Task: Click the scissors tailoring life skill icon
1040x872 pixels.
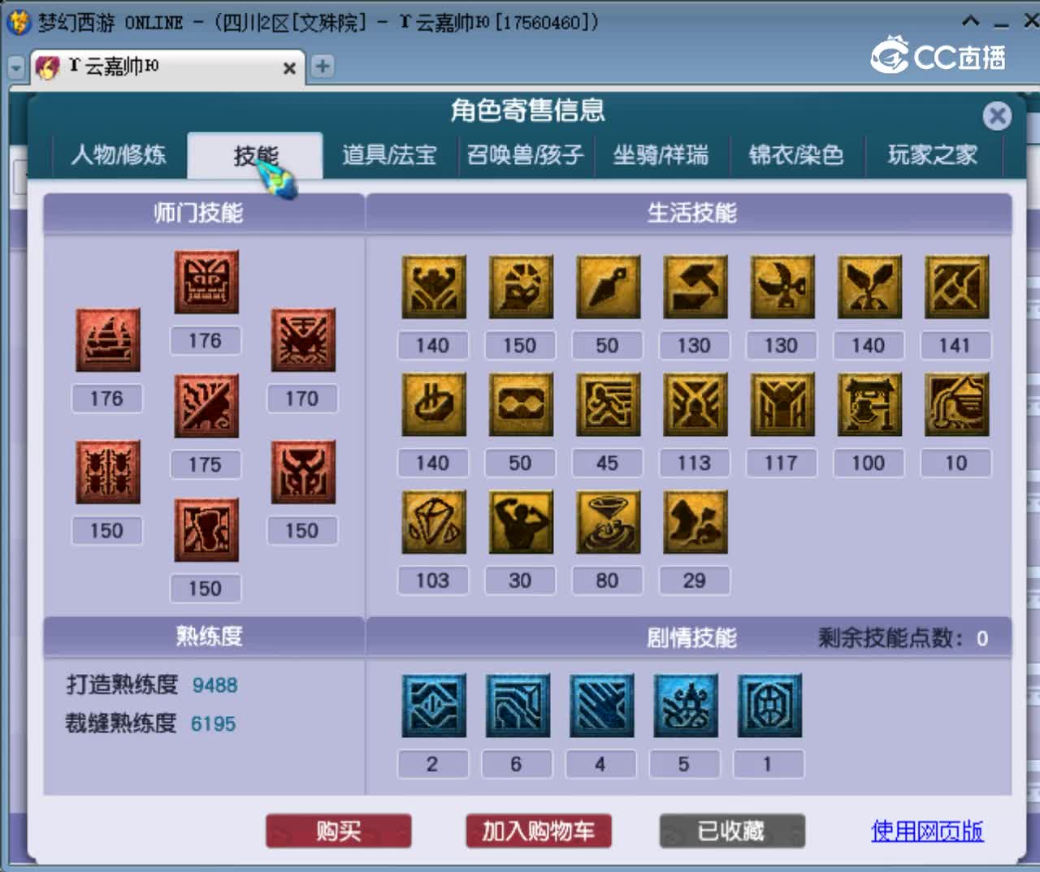Action: 782,287
